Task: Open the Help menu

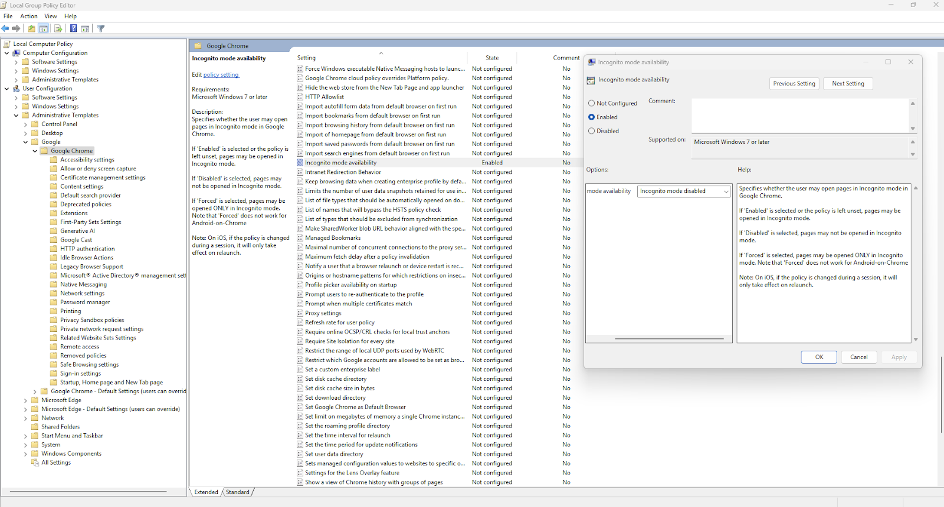Action: click(70, 16)
